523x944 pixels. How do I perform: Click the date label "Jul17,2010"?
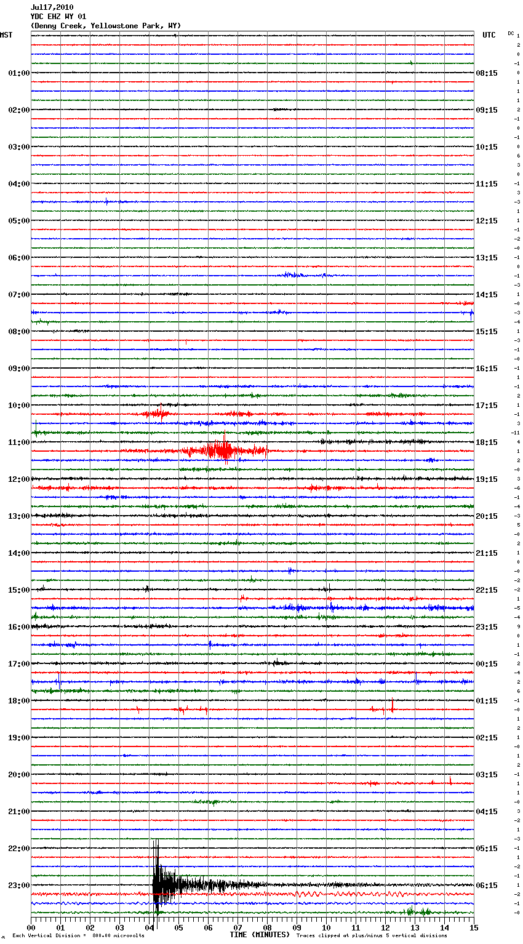pyautogui.click(x=52, y=7)
